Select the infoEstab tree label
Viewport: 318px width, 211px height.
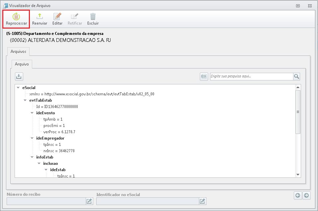(x=44, y=157)
